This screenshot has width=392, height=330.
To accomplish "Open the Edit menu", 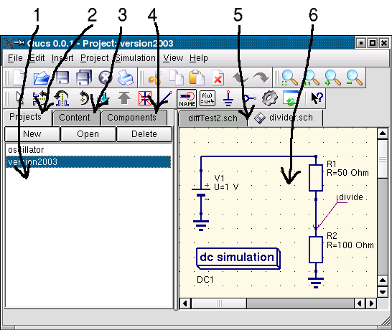I will [x=37, y=58].
